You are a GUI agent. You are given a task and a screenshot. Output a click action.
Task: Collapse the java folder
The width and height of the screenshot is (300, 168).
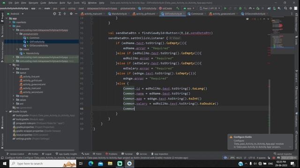coord(10,26)
